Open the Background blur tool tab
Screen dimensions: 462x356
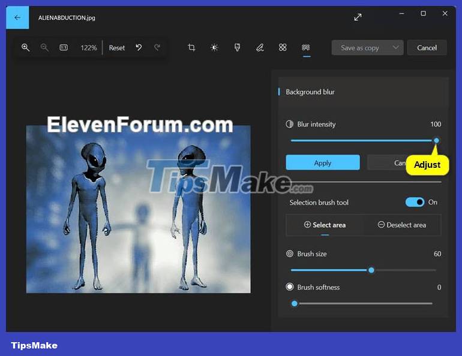[x=306, y=47]
